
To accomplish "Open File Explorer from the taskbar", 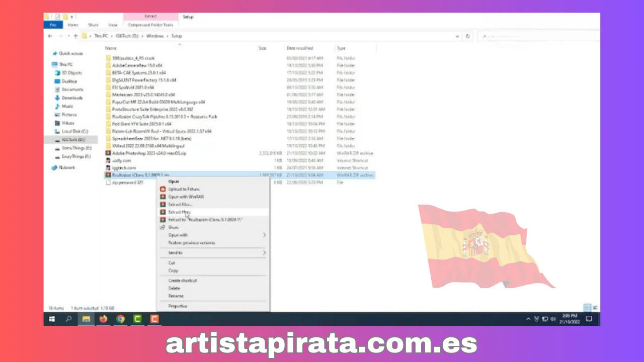I will pyautogui.click(x=86, y=319).
